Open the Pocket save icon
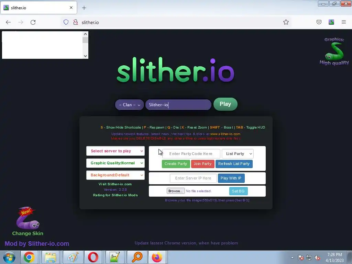 (x=319, y=22)
